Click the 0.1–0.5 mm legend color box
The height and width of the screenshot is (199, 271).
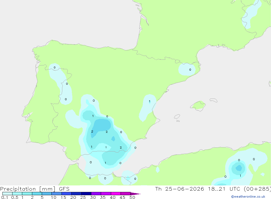pyautogui.click(x=7, y=194)
